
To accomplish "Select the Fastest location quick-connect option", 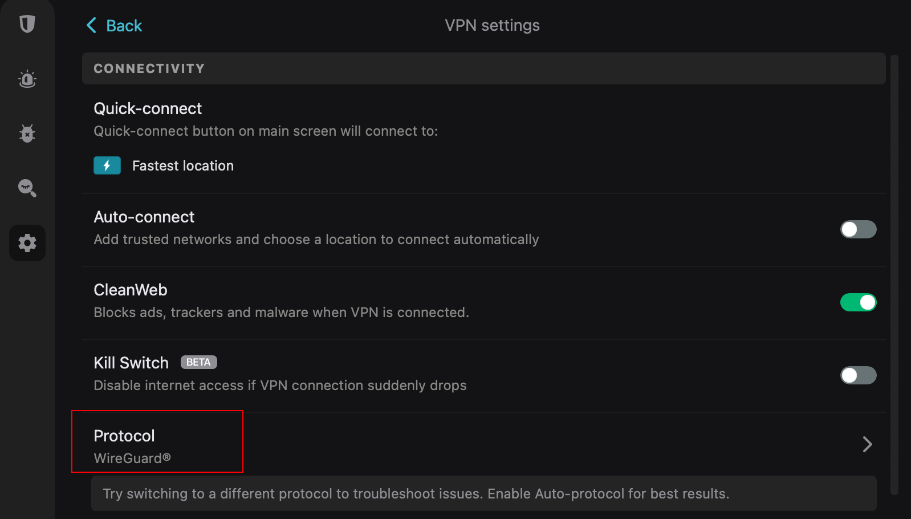I will (x=182, y=166).
